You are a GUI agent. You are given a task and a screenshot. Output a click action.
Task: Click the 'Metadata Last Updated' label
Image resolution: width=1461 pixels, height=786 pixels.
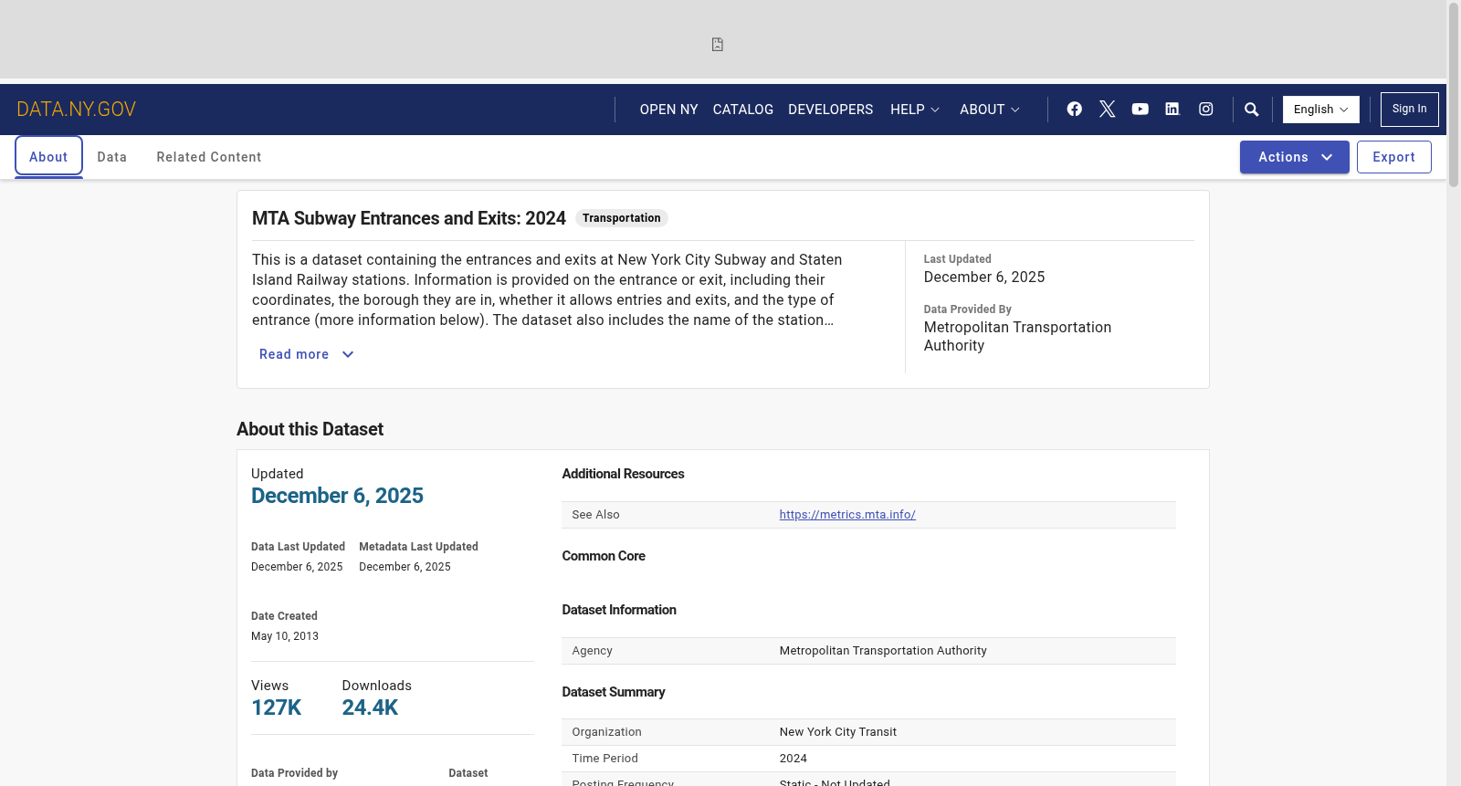pyautogui.click(x=419, y=547)
